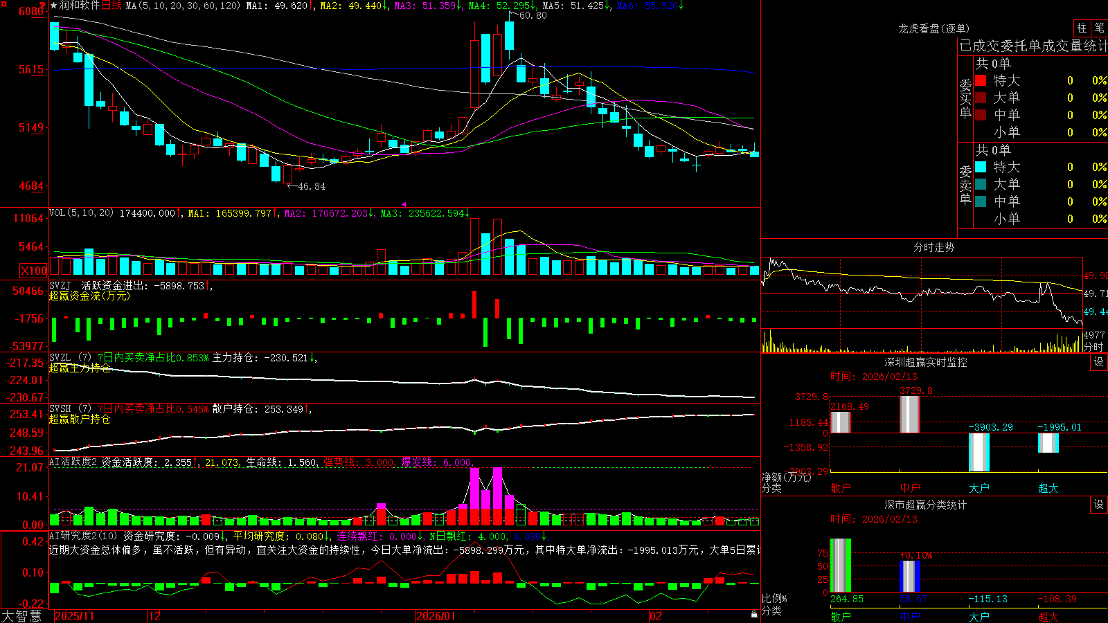Click the 超赢散户持仓 label

[x=80, y=419]
